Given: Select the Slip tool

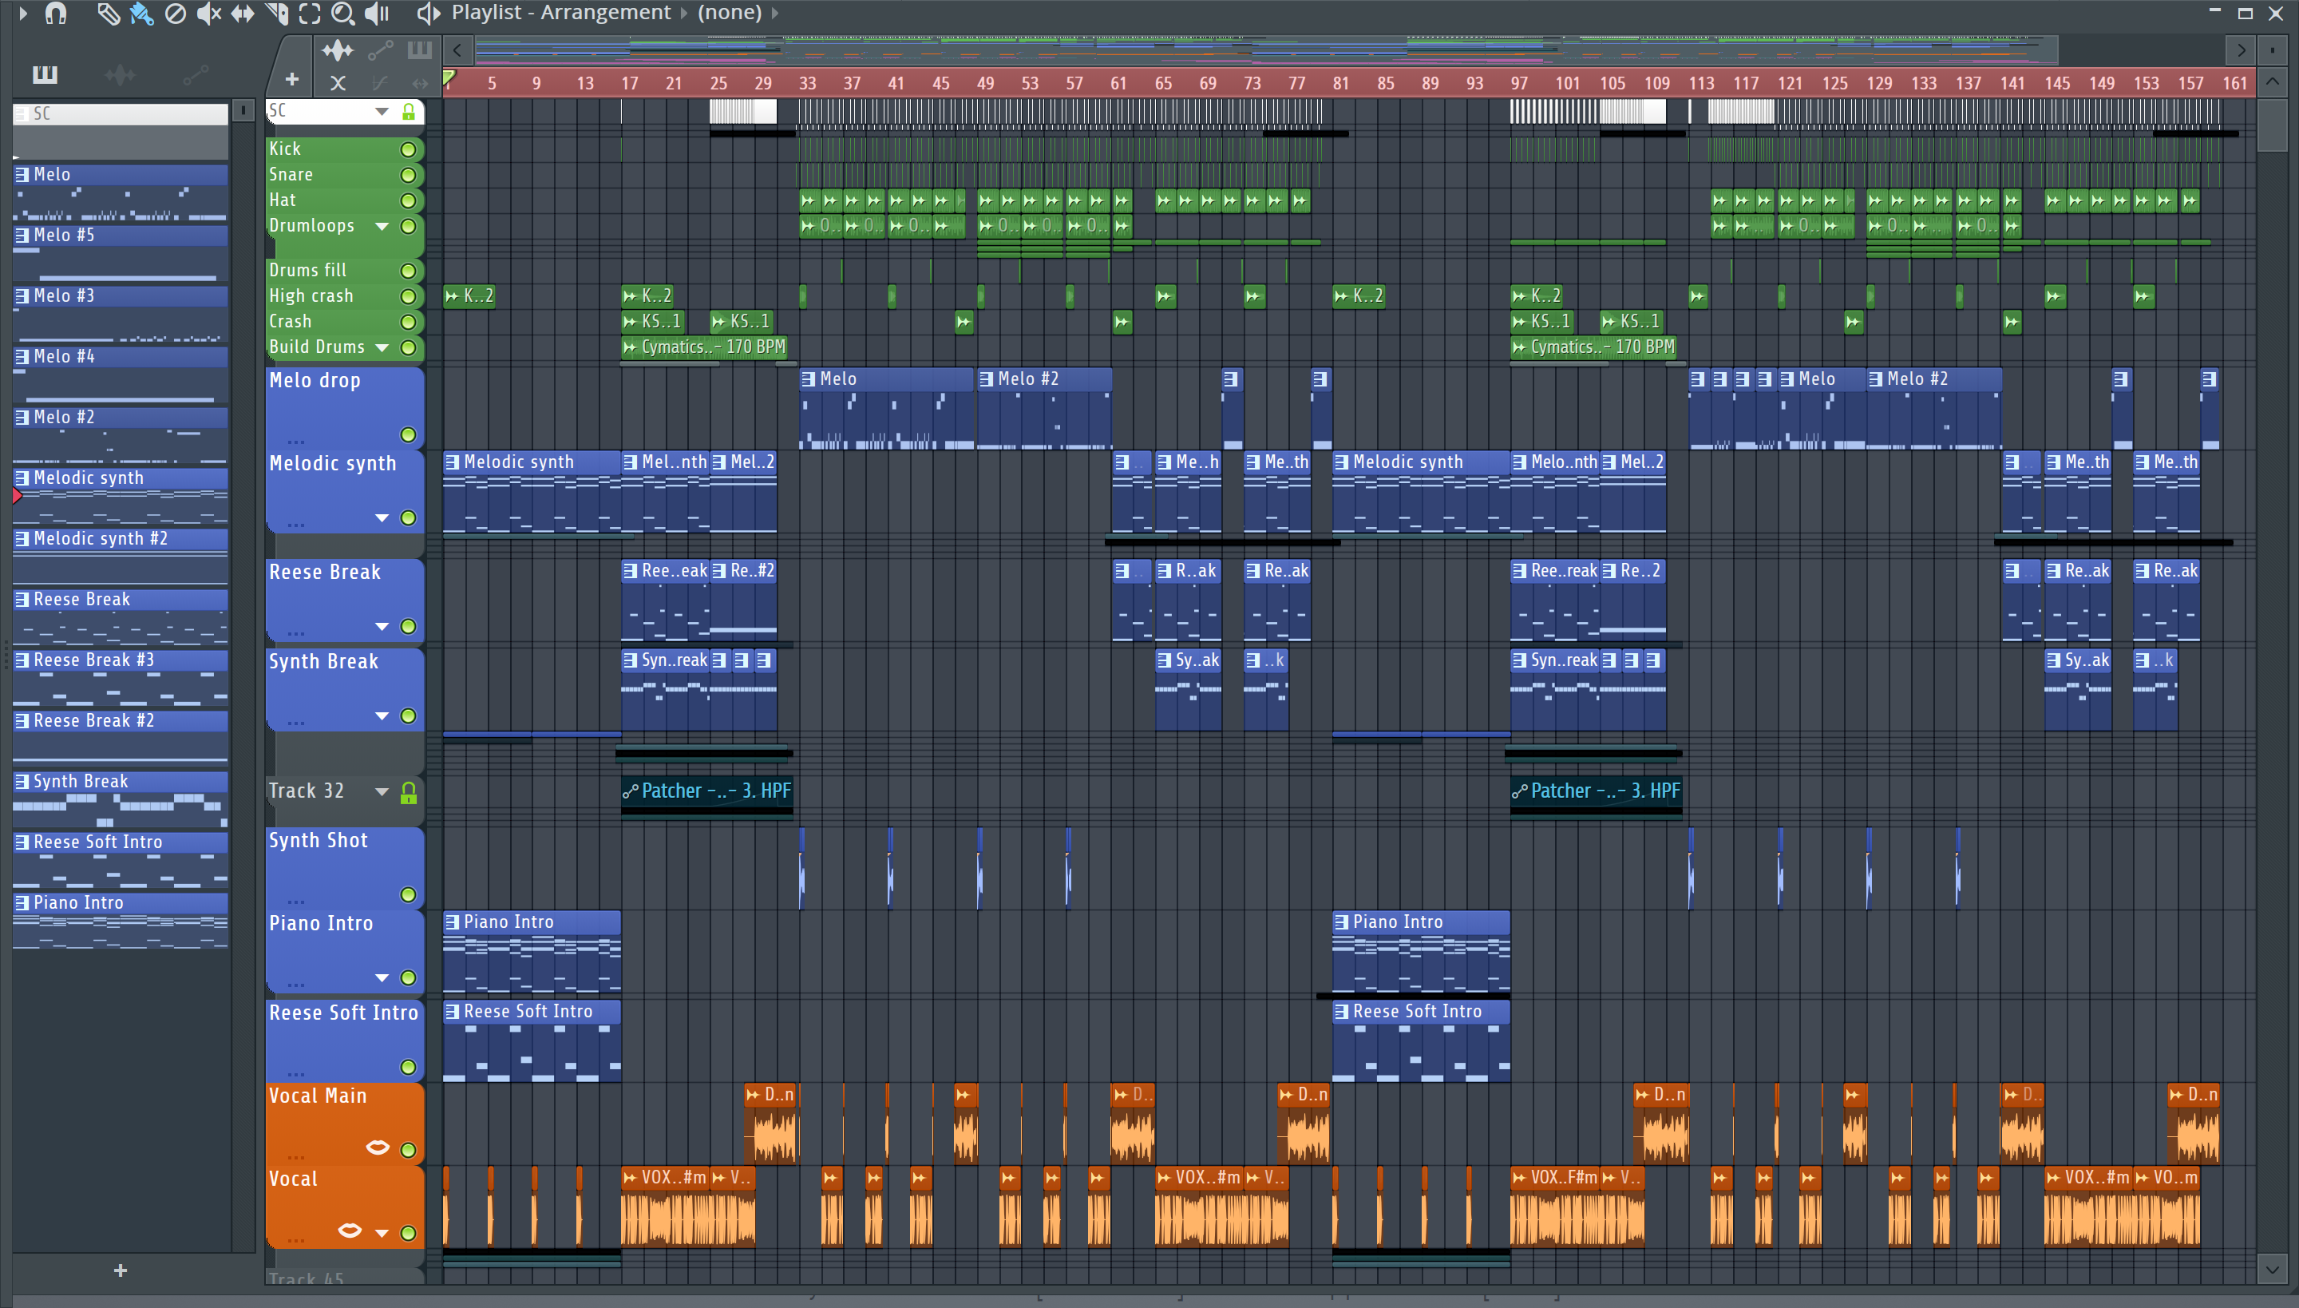Looking at the screenshot, I should pyautogui.click(x=243, y=13).
